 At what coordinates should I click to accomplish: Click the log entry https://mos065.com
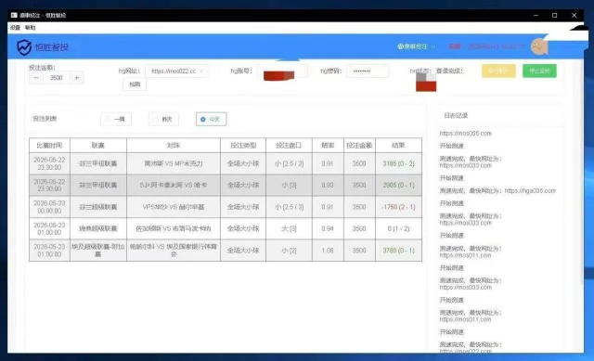[466, 134]
